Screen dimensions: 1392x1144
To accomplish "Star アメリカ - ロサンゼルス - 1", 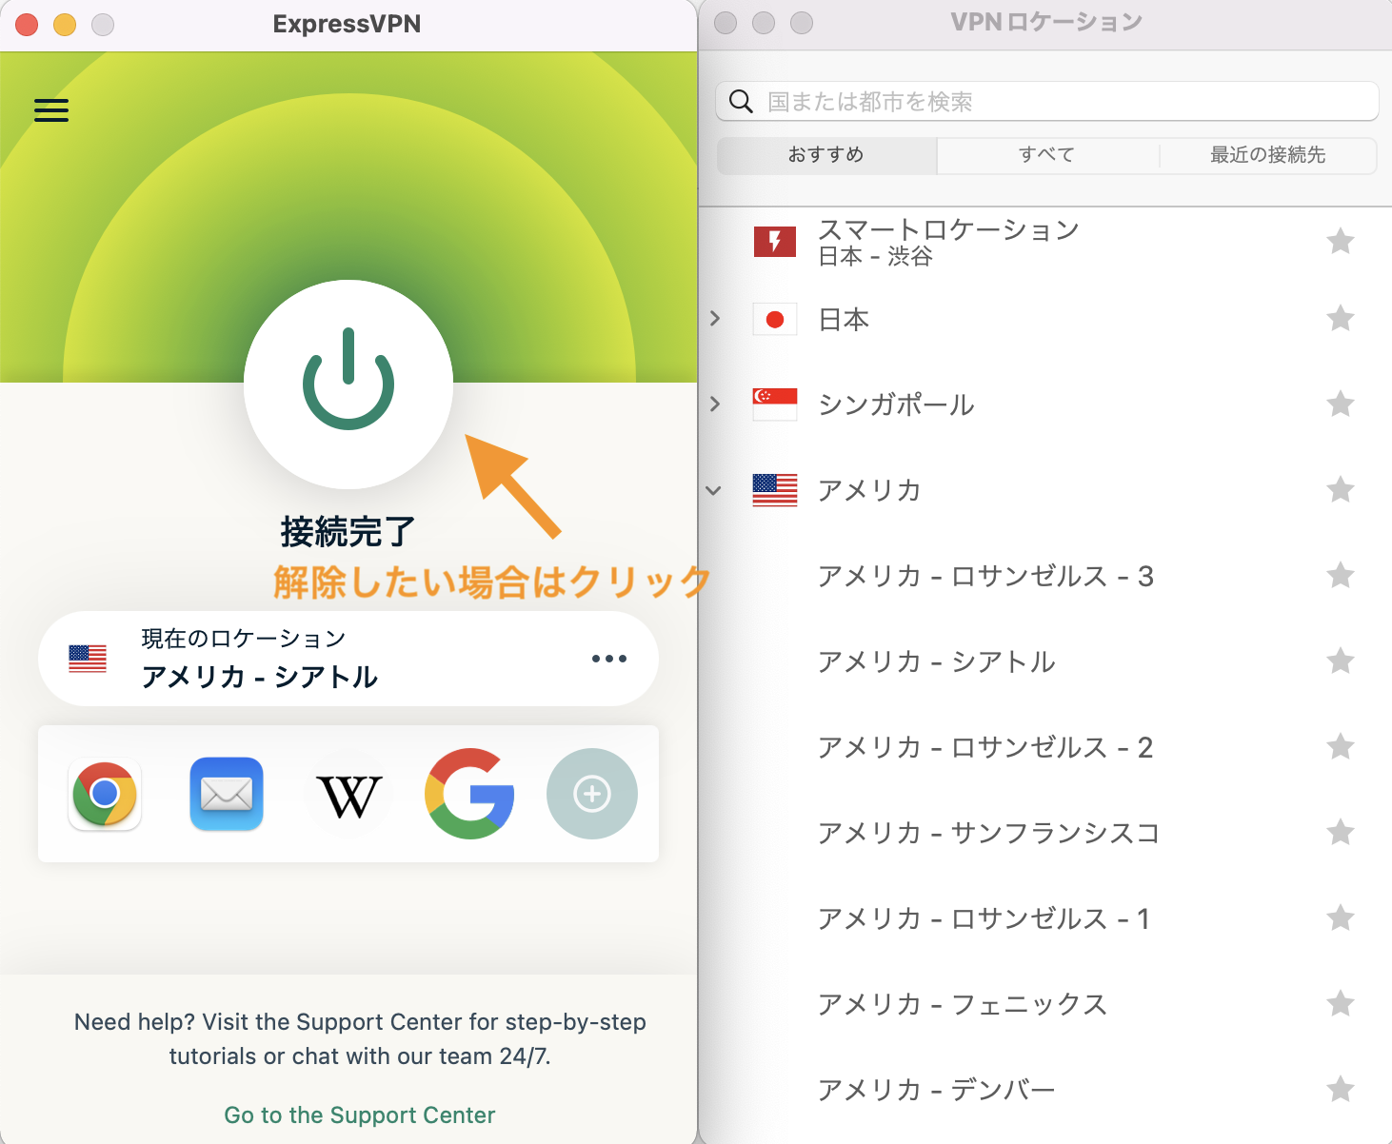I will coord(1341,917).
